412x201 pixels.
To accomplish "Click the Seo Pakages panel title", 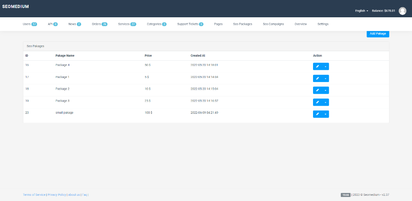I will (35, 46).
